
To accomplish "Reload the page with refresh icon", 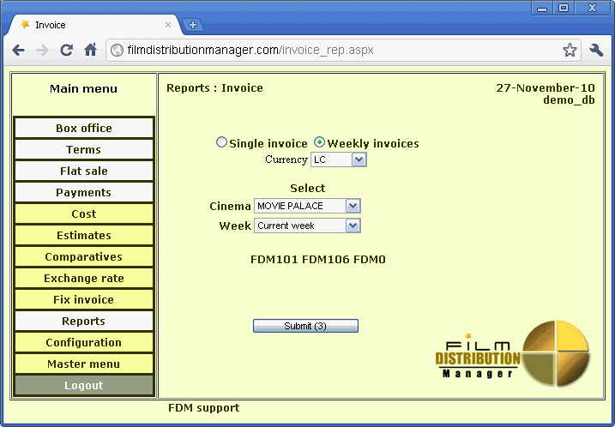I will [x=66, y=51].
